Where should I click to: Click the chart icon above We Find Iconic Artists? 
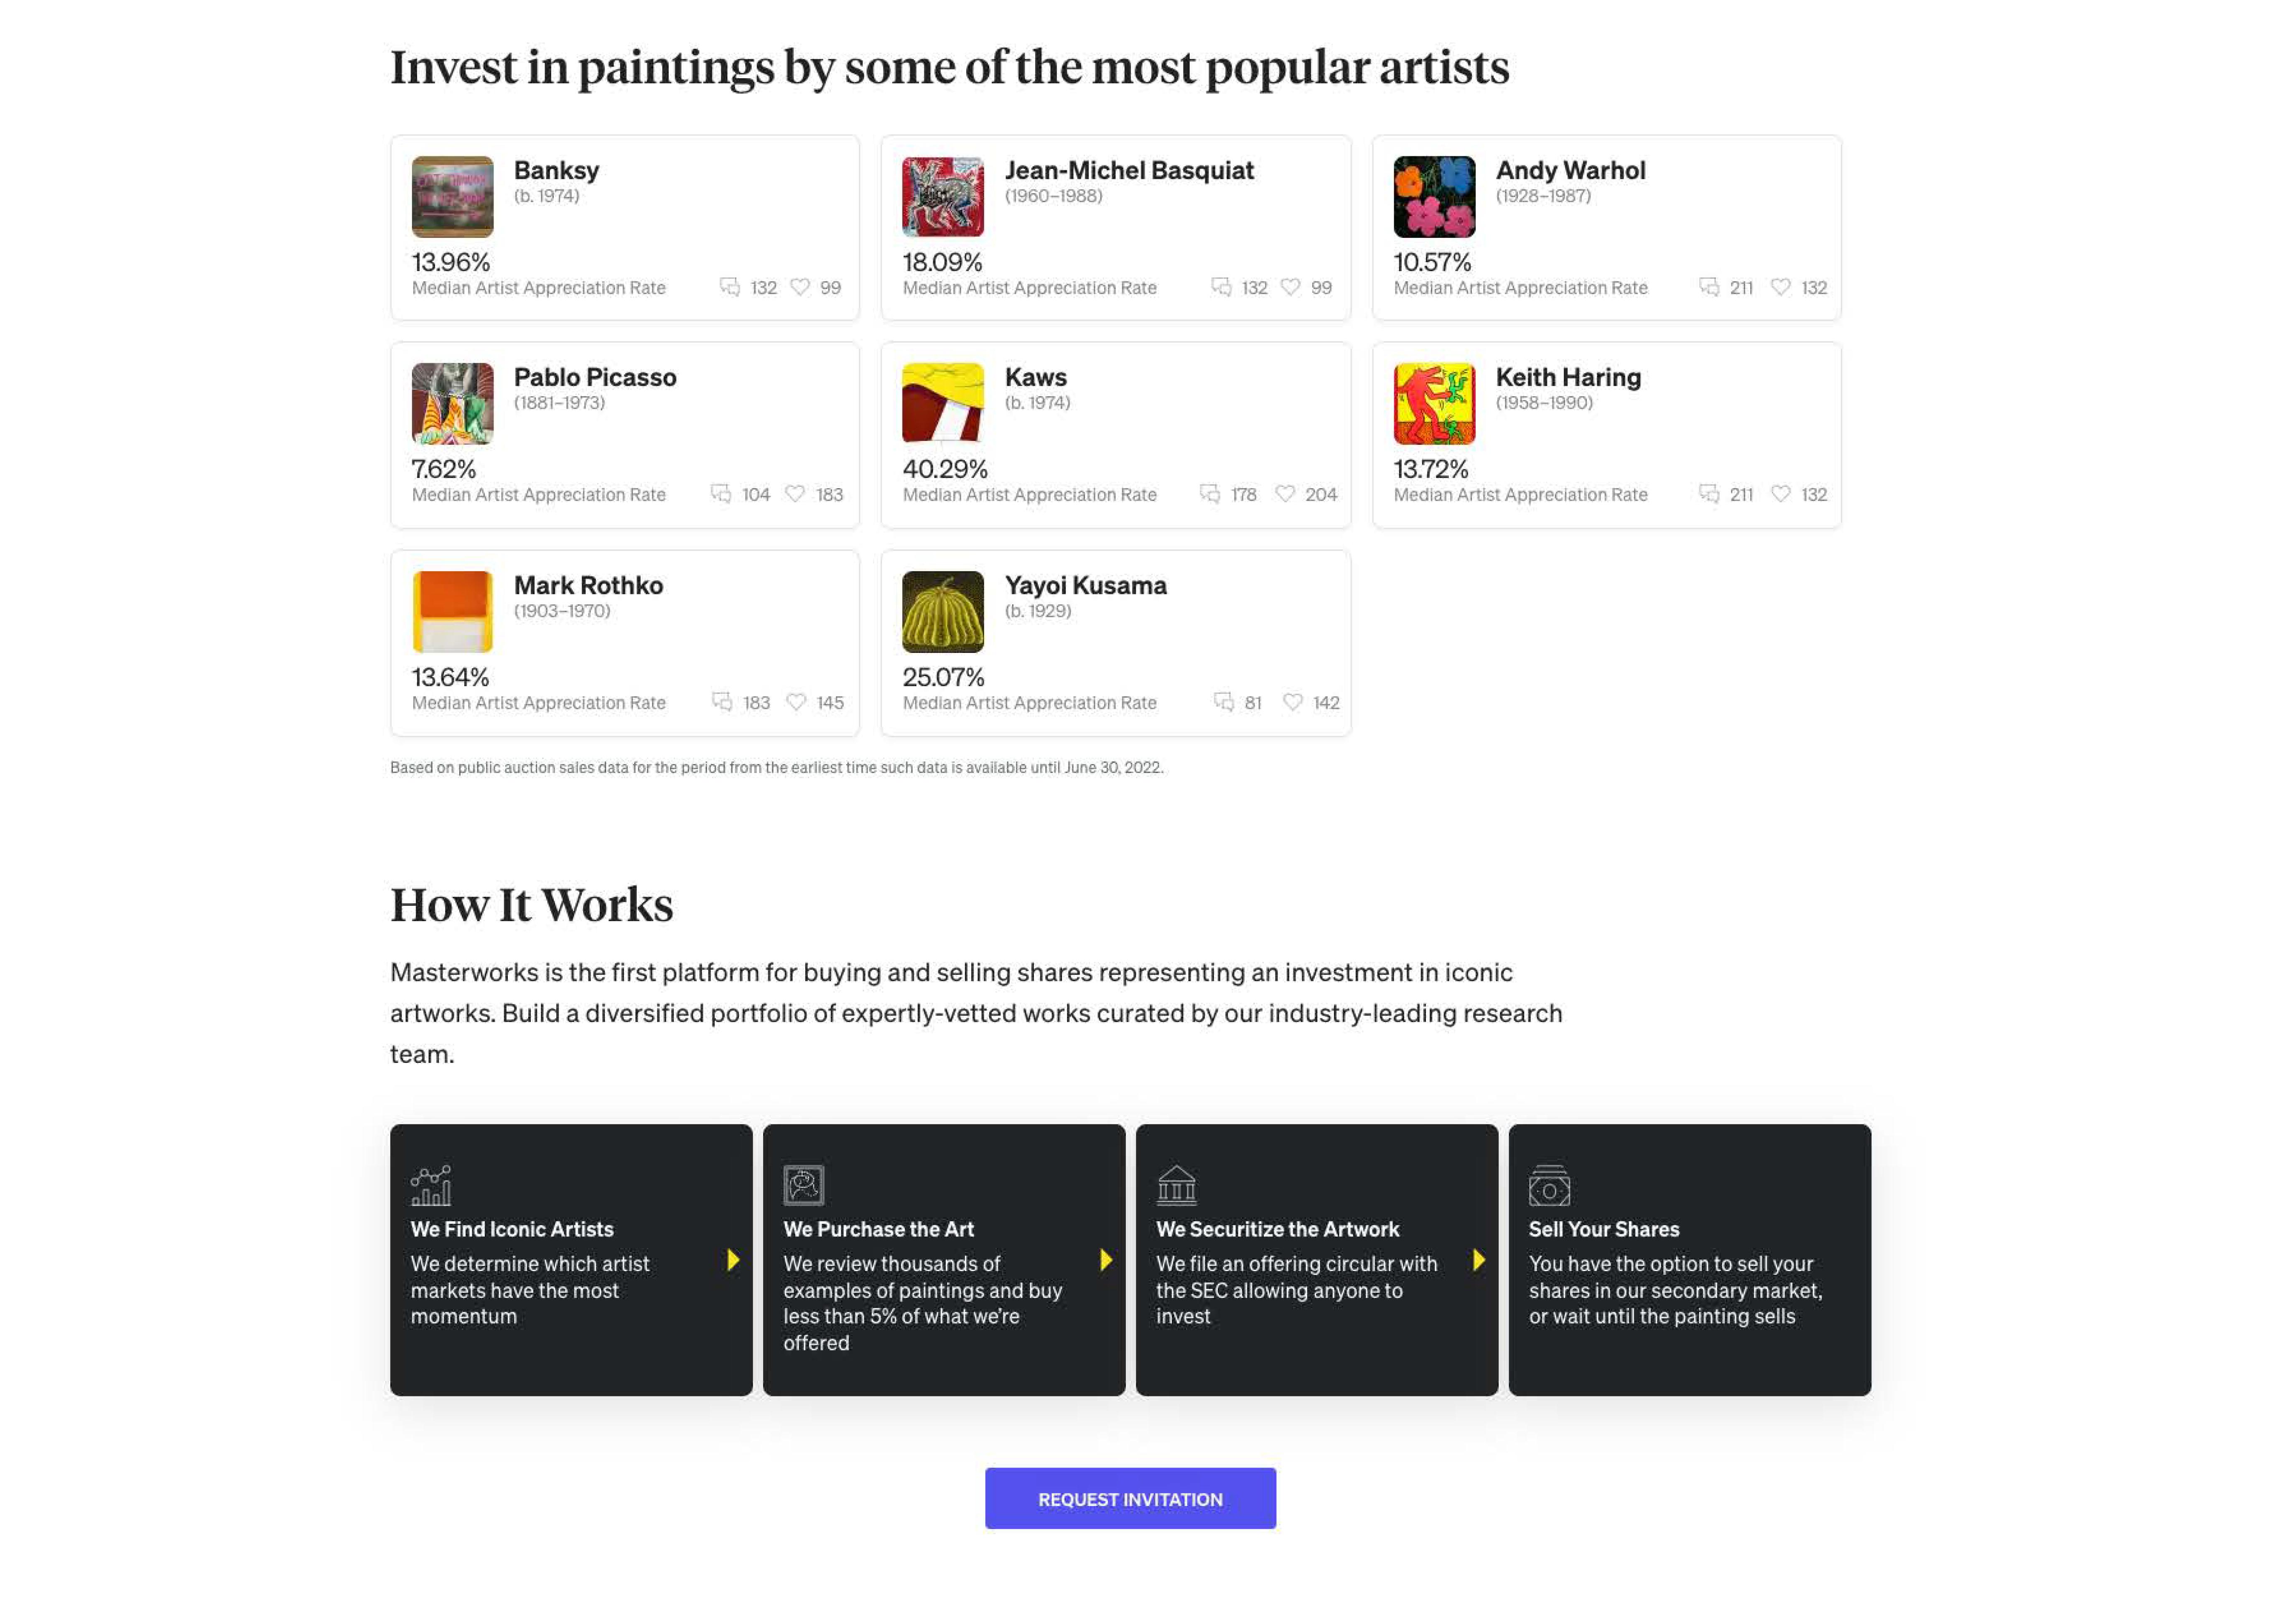click(x=431, y=1186)
